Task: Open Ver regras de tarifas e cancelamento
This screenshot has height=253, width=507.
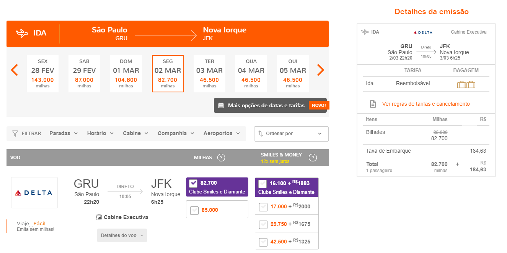Action: pyautogui.click(x=425, y=104)
